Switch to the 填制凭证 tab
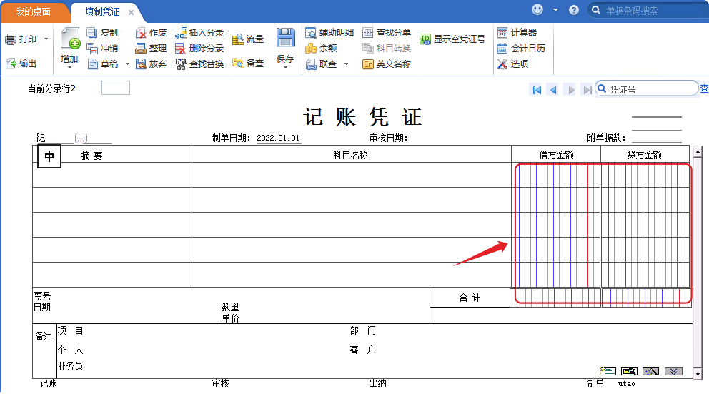709x396 pixels. pyautogui.click(x=103, y=11)
